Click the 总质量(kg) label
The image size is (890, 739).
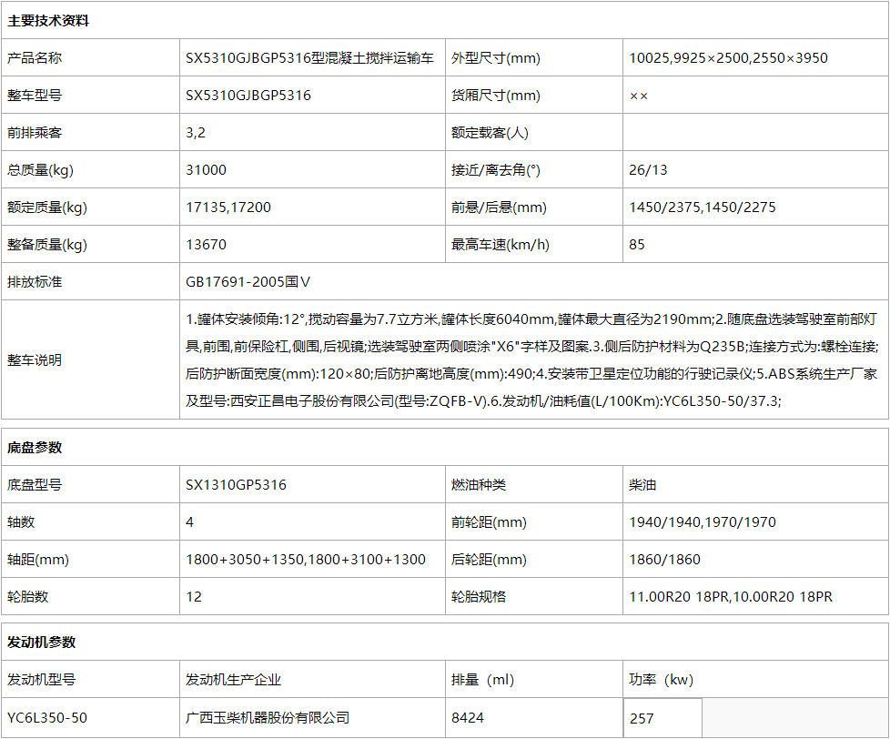[x=40, y=169]
